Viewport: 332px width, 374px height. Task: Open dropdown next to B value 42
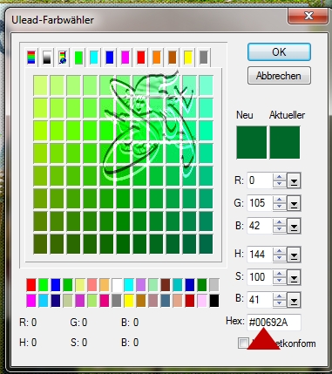(x=294, y=226)
